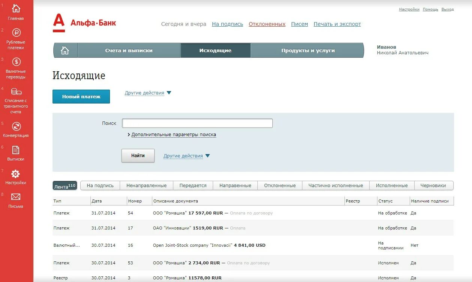Click the Новый платеж button
This screenshot has height=282, width=472.
pyautogui.click(x=81, y=96)
